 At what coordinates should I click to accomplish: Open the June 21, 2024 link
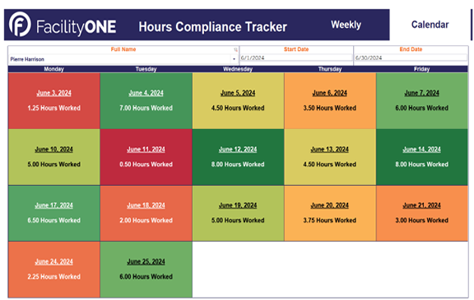click(x=421, y=205)
